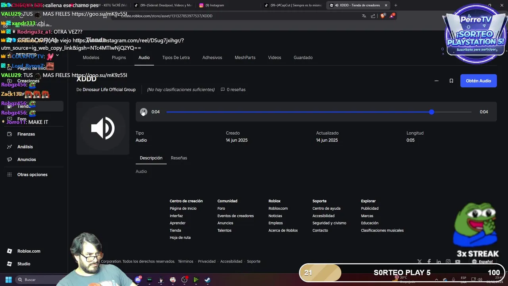Click the Talentos footer link

(224, 231)
